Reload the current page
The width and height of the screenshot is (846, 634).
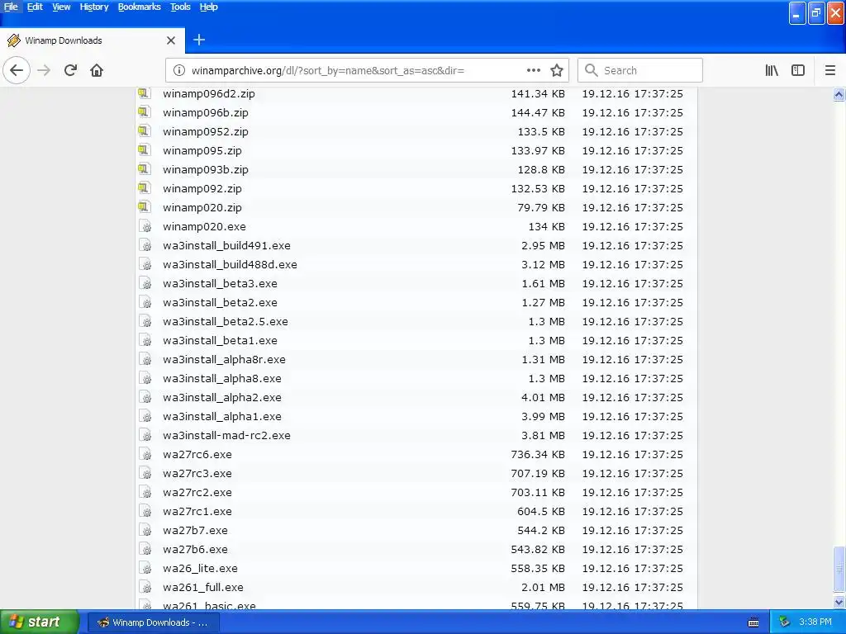(70, 70)
